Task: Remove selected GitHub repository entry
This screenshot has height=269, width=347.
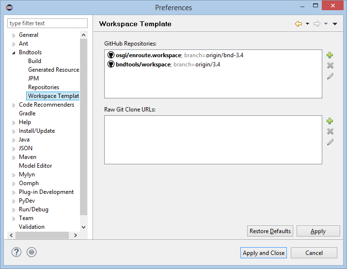Action: pyautogui.click(x=330, y=65)
